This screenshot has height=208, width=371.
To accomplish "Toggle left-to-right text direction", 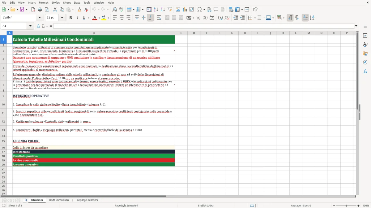I will [x=290, y=18].
